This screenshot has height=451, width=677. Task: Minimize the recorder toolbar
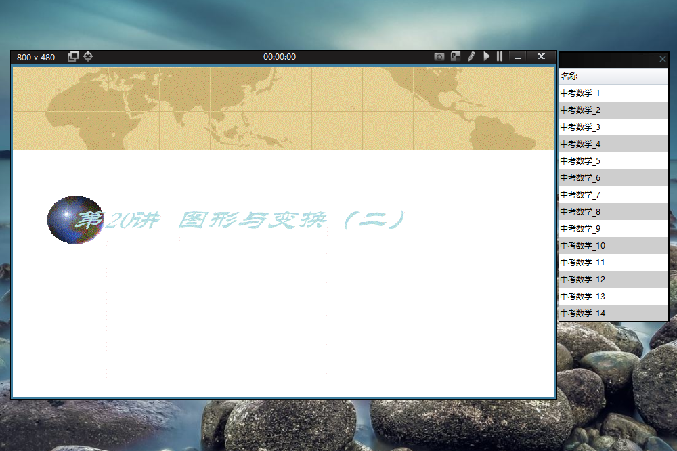click(x=518, y=57)
